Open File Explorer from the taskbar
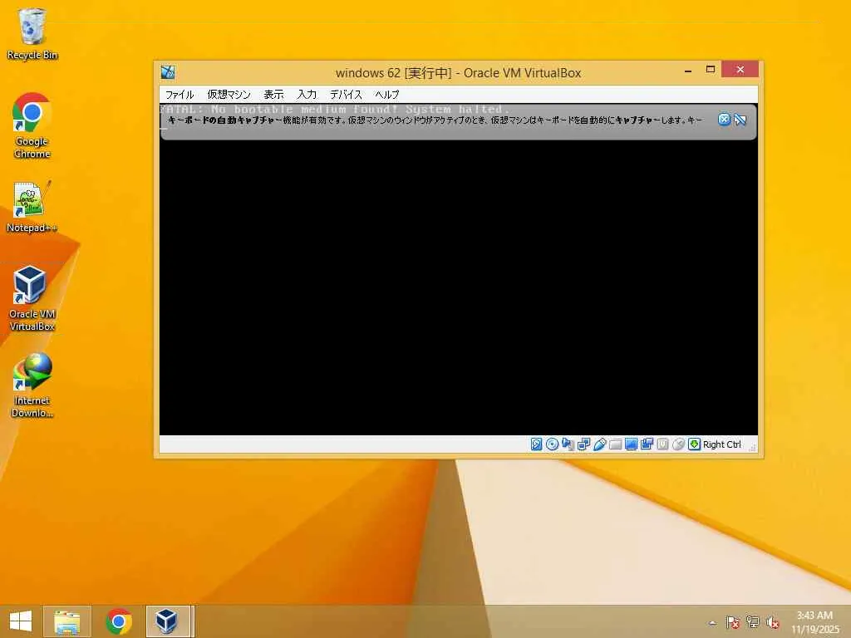The width and height of the screenshot is (851, 638). pyautogui.click(x=67, y=621)
